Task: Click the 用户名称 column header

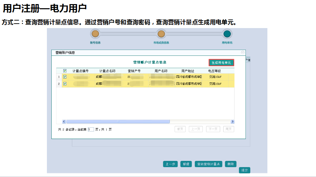Action: coord(161,71)
